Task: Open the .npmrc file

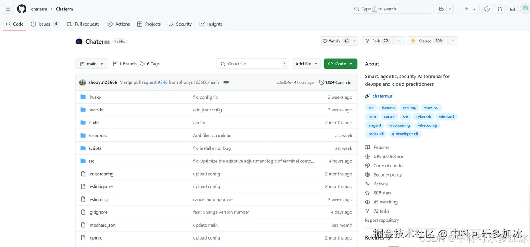Action: click(x=95, y=238)
